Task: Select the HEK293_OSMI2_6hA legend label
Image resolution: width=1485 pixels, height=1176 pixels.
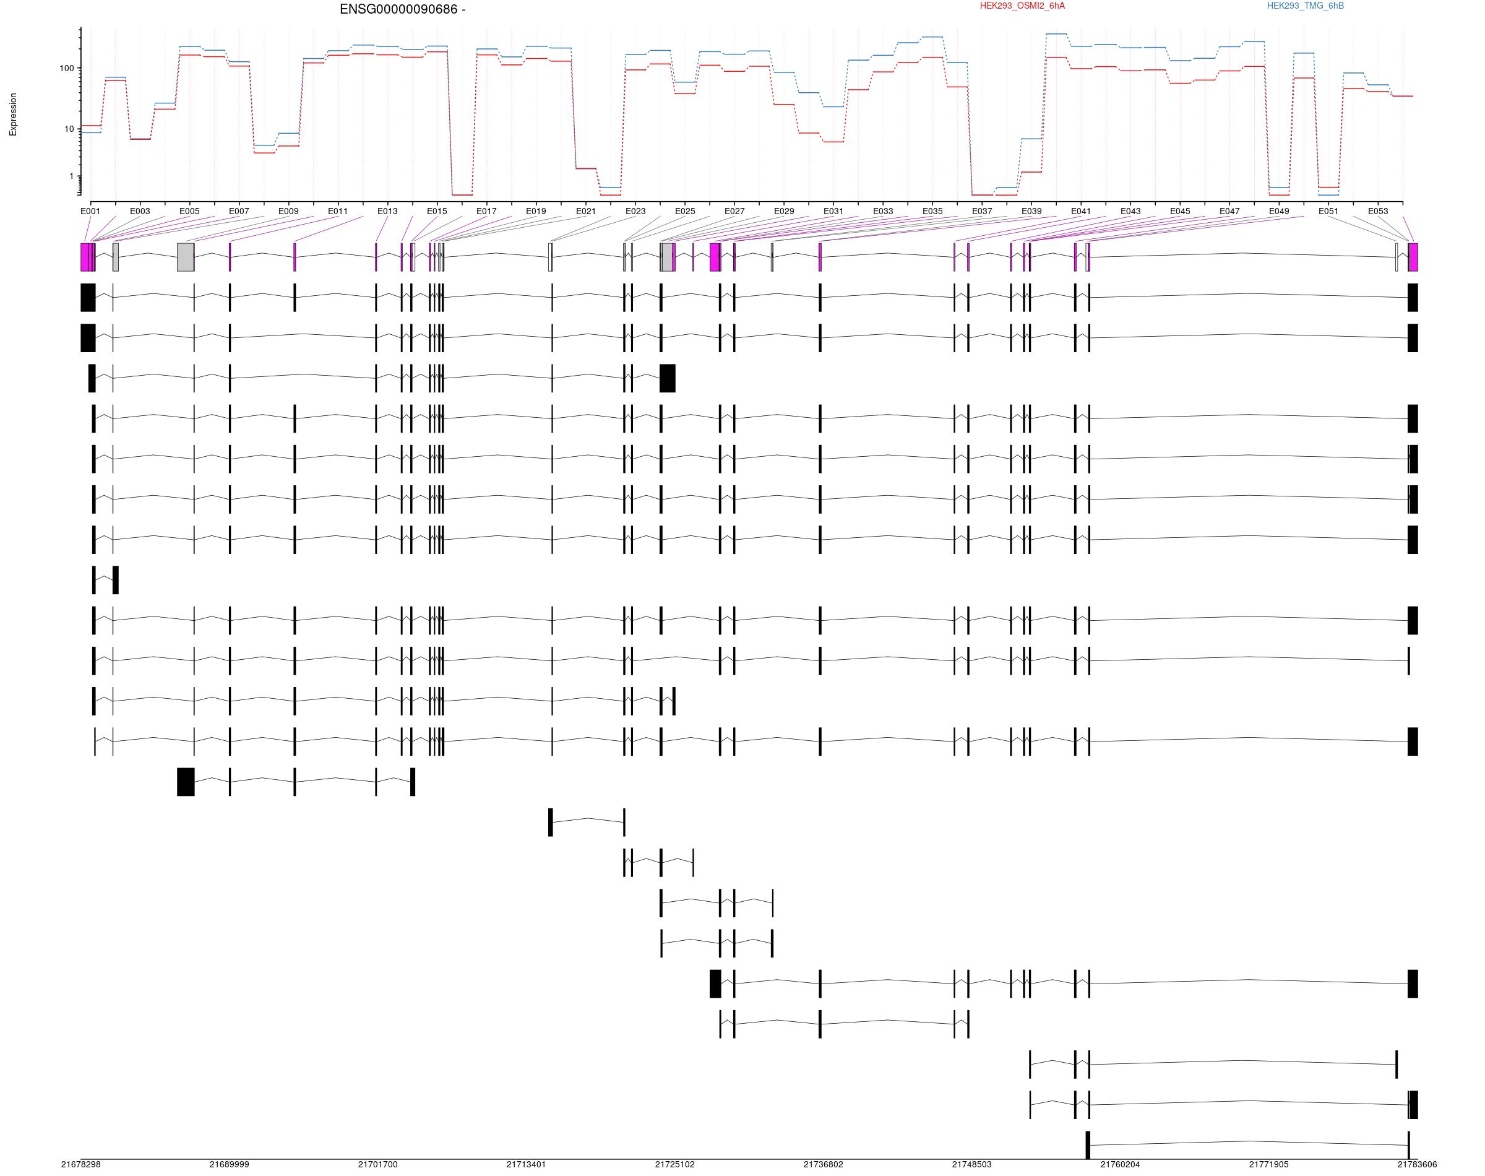Action: tap(1022, 6)
